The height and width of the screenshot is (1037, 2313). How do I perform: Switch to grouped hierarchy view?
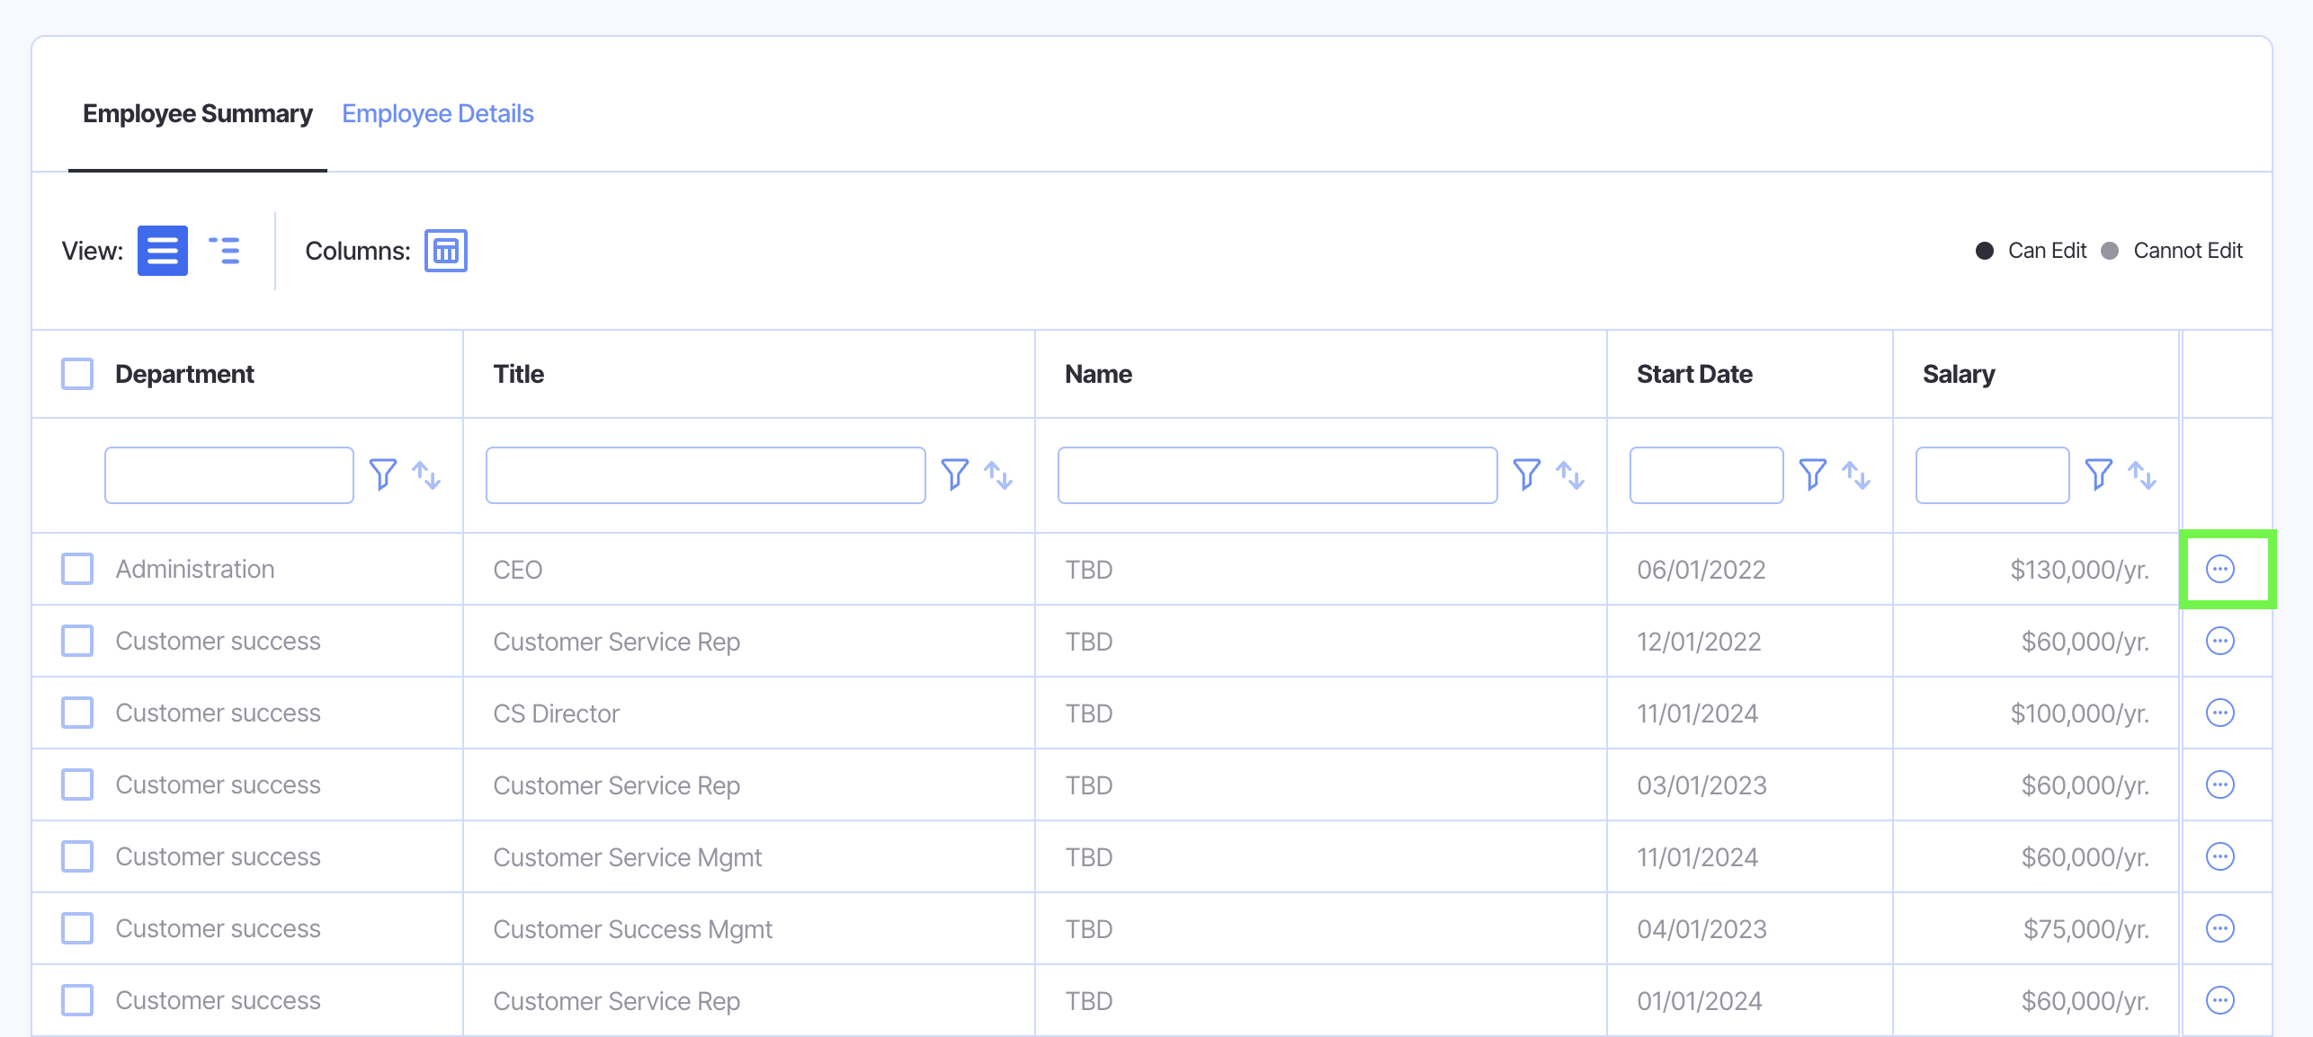point(224,250)
